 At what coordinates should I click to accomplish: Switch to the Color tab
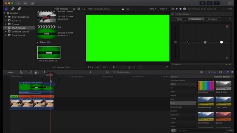180,19
